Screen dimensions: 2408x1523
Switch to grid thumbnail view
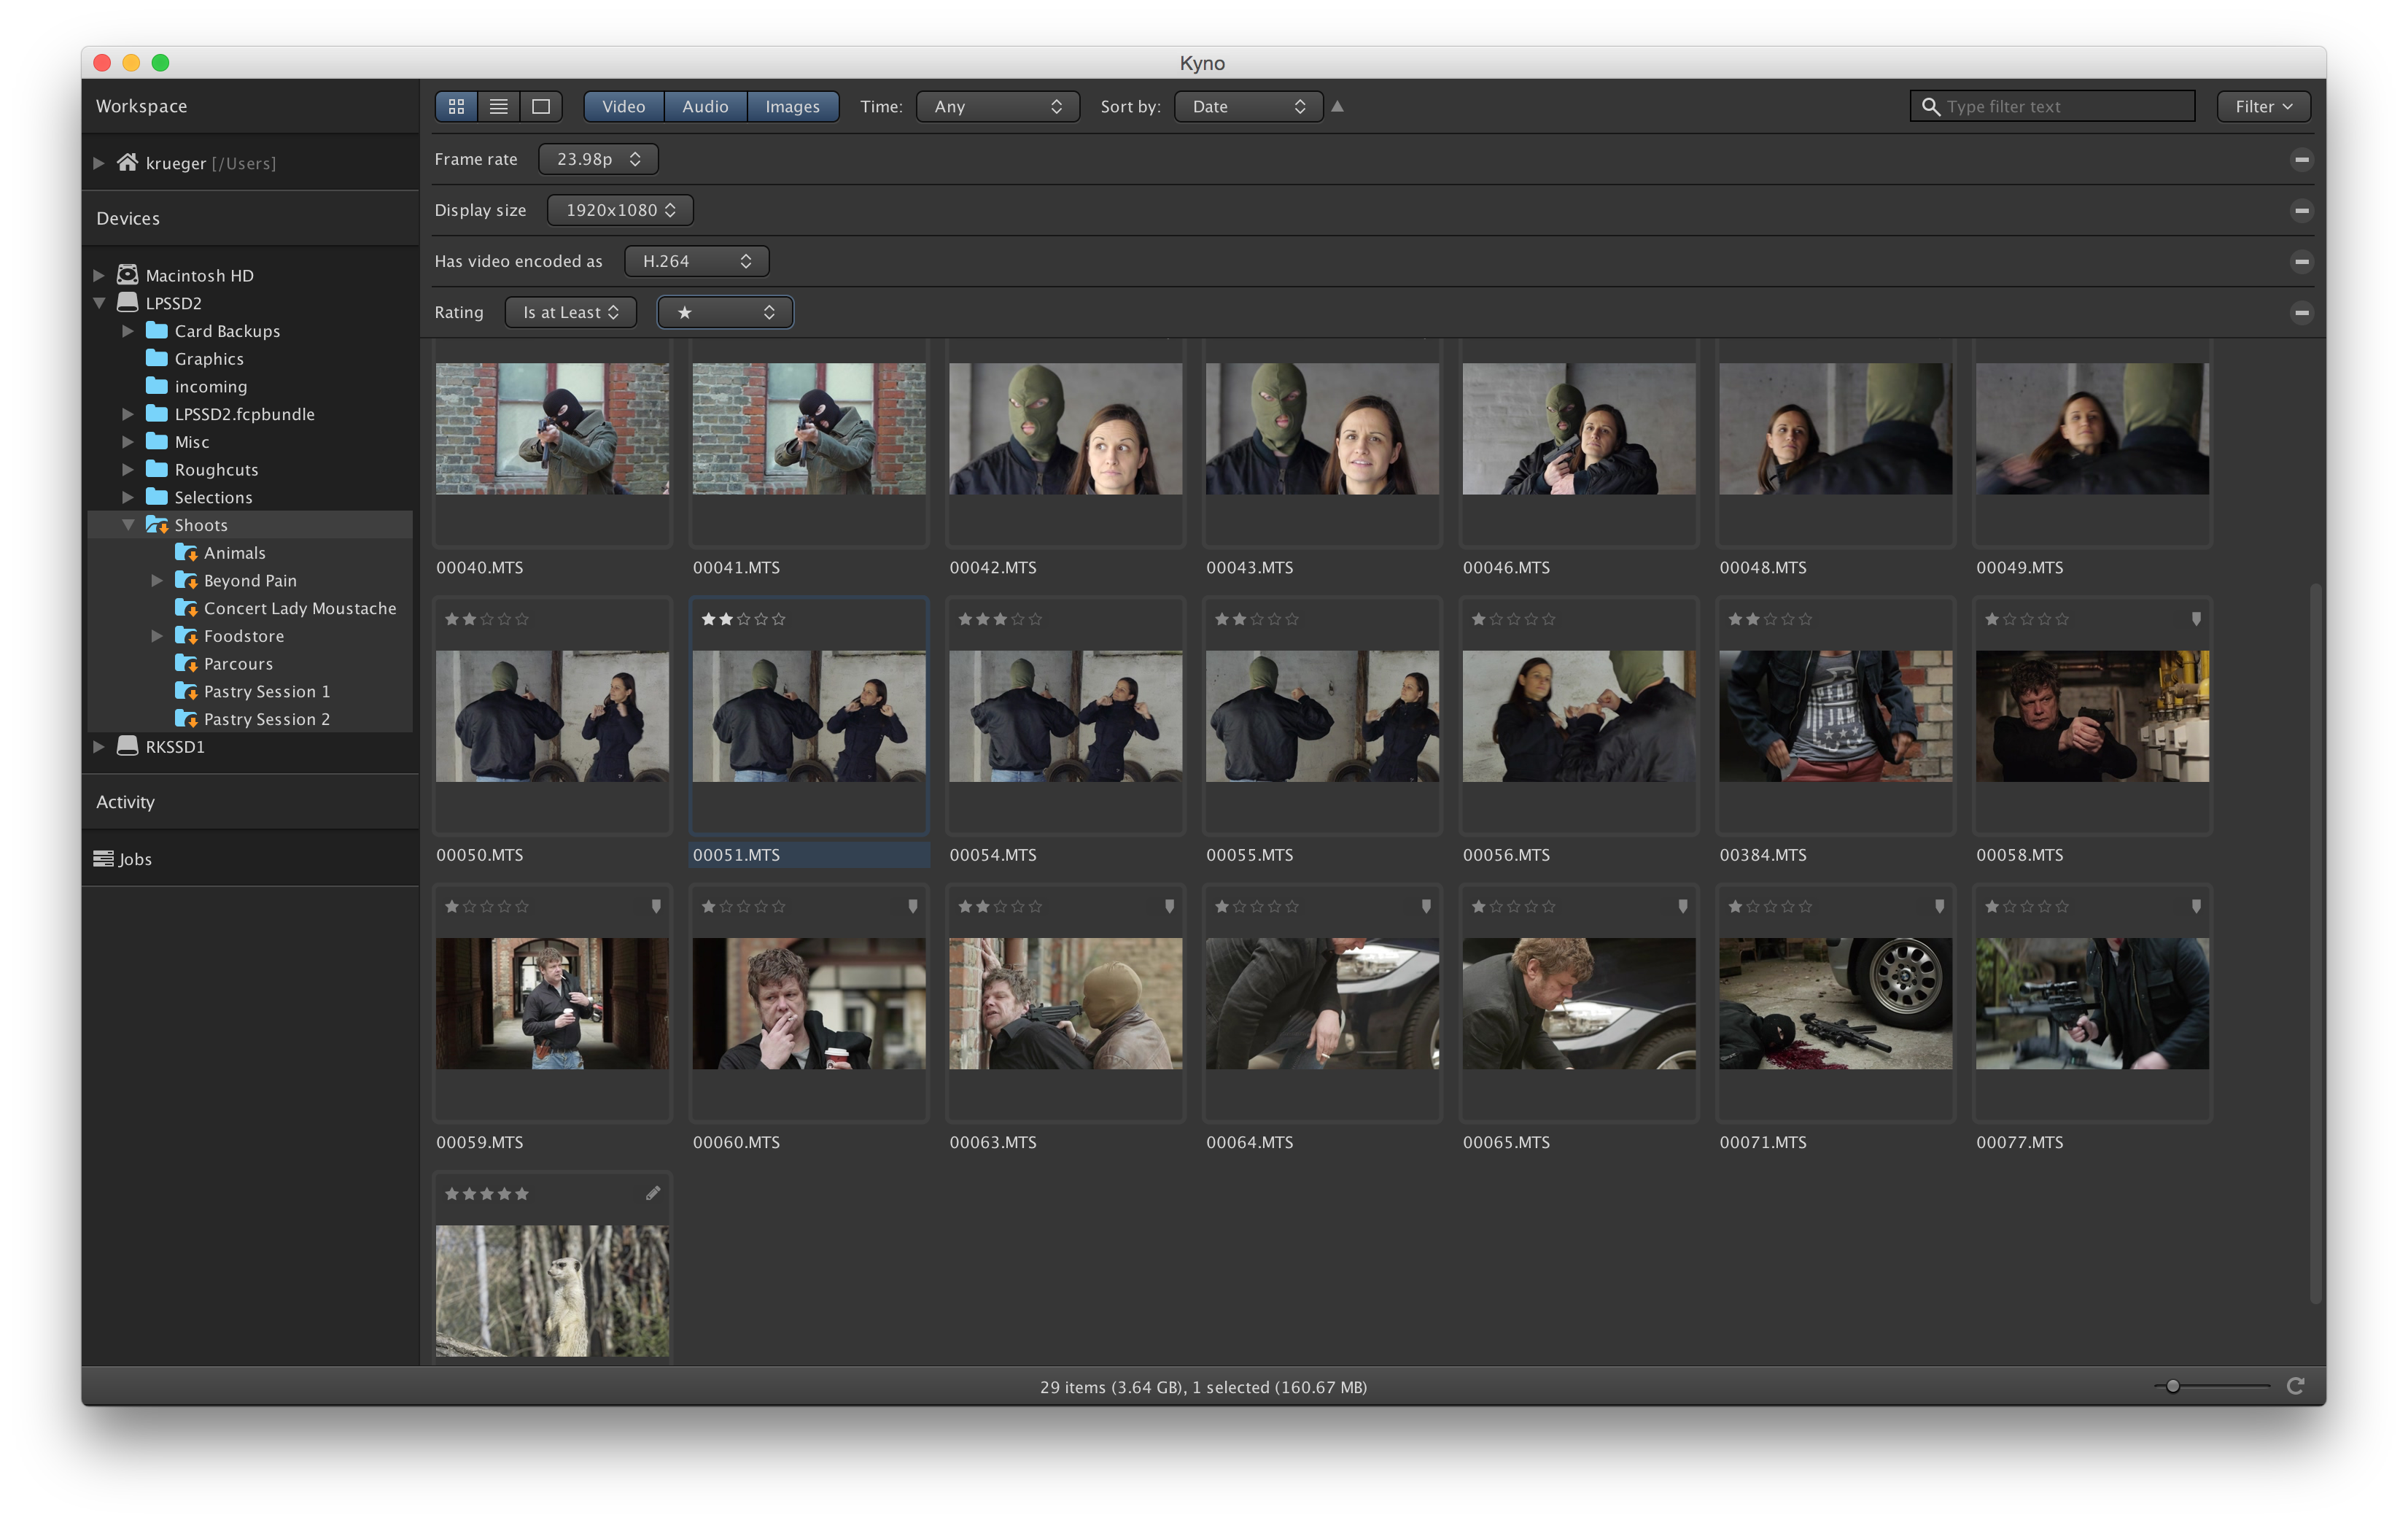pos(456,106)
